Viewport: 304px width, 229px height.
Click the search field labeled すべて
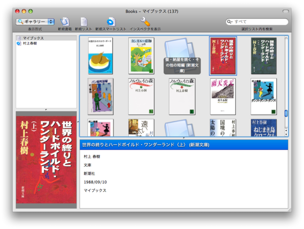[x=257, y=22]
